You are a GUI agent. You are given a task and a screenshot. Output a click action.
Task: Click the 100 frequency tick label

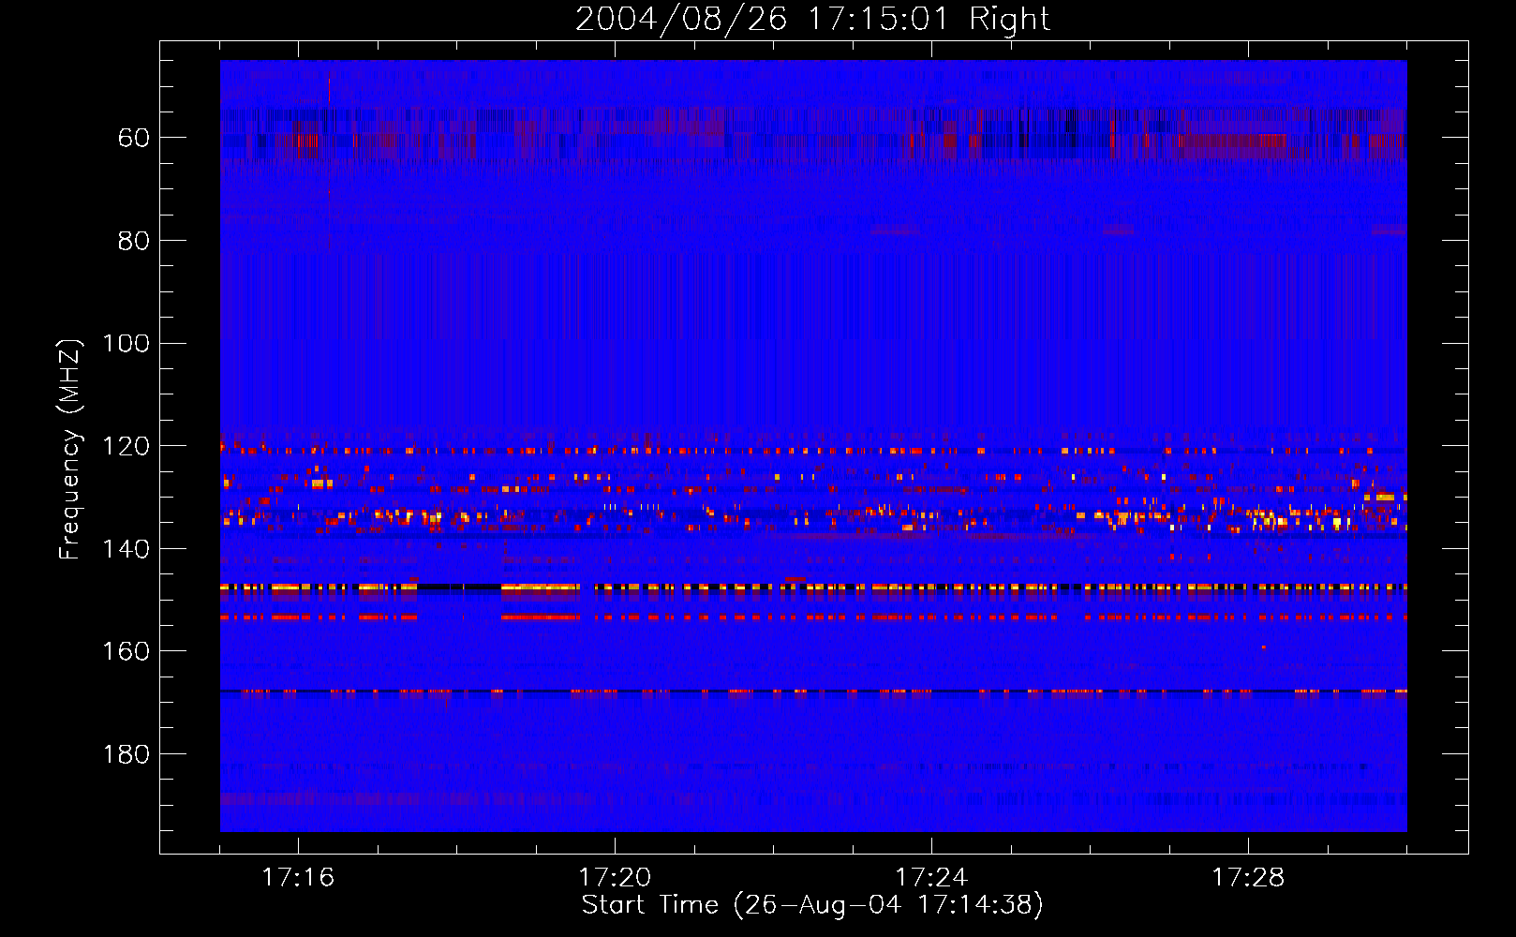tap(126, 344)
